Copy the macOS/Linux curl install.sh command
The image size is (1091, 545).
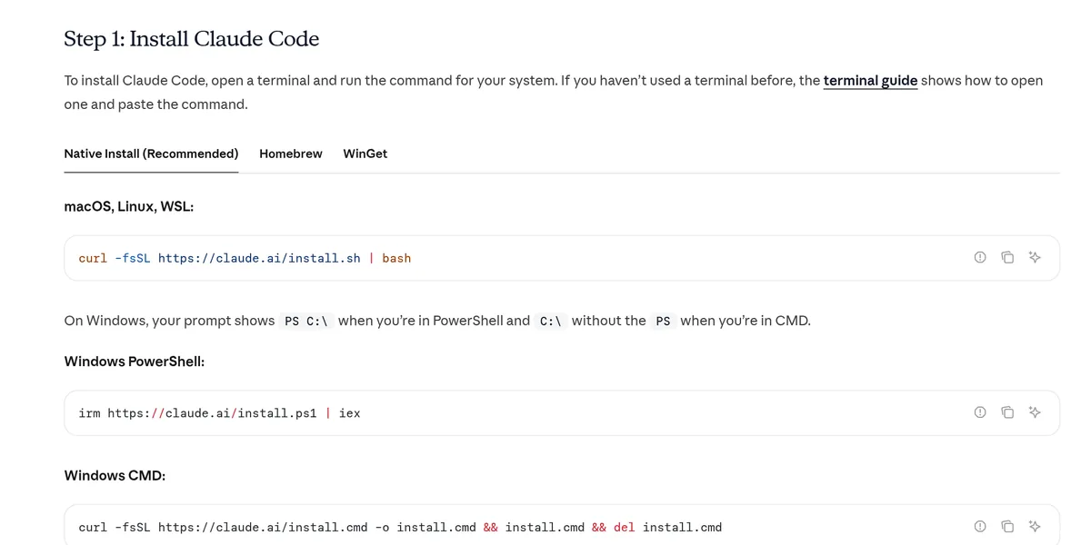pyautogui.click(x=1007, y=258)
